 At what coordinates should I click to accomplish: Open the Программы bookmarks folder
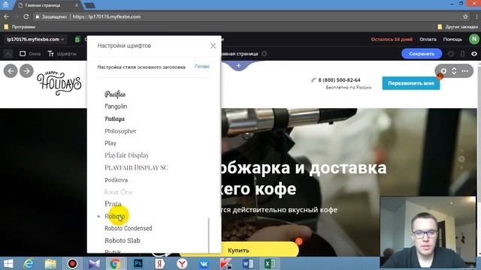point(20,27)
